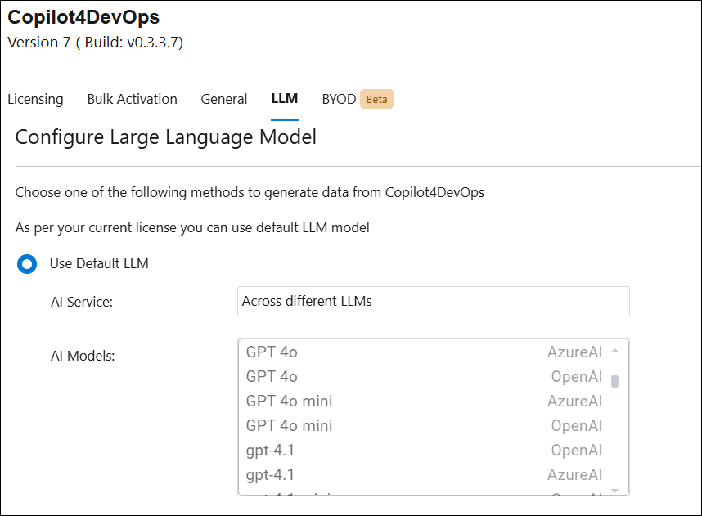Click the AI Service text field

[433, 301]
